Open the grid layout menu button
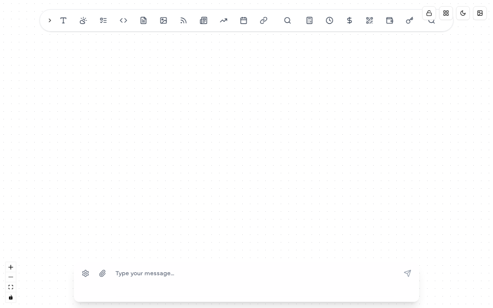 tap(446, 13)
